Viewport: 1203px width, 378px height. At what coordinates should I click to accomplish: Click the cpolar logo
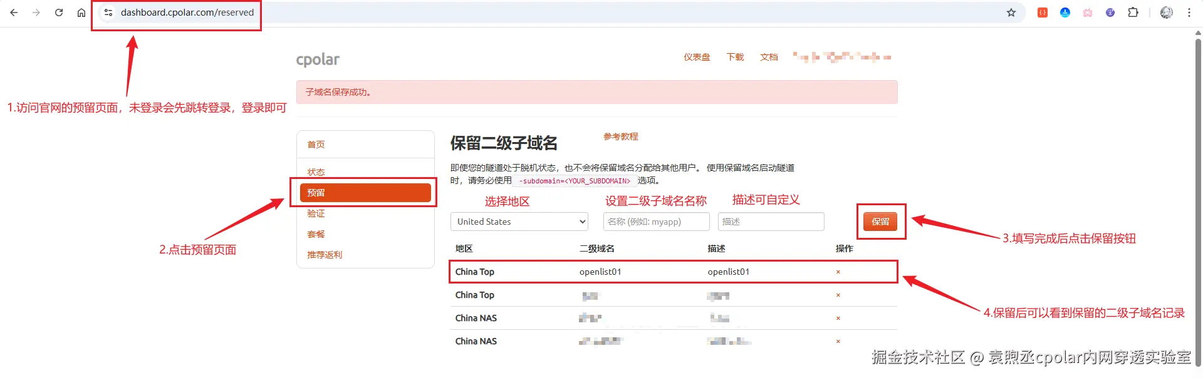[x=318, y=59]
